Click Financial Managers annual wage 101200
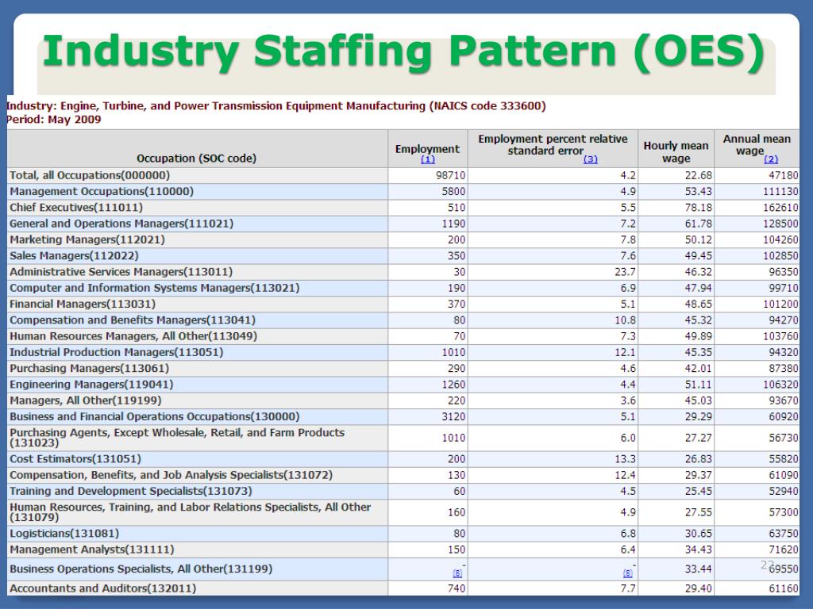 780,304
